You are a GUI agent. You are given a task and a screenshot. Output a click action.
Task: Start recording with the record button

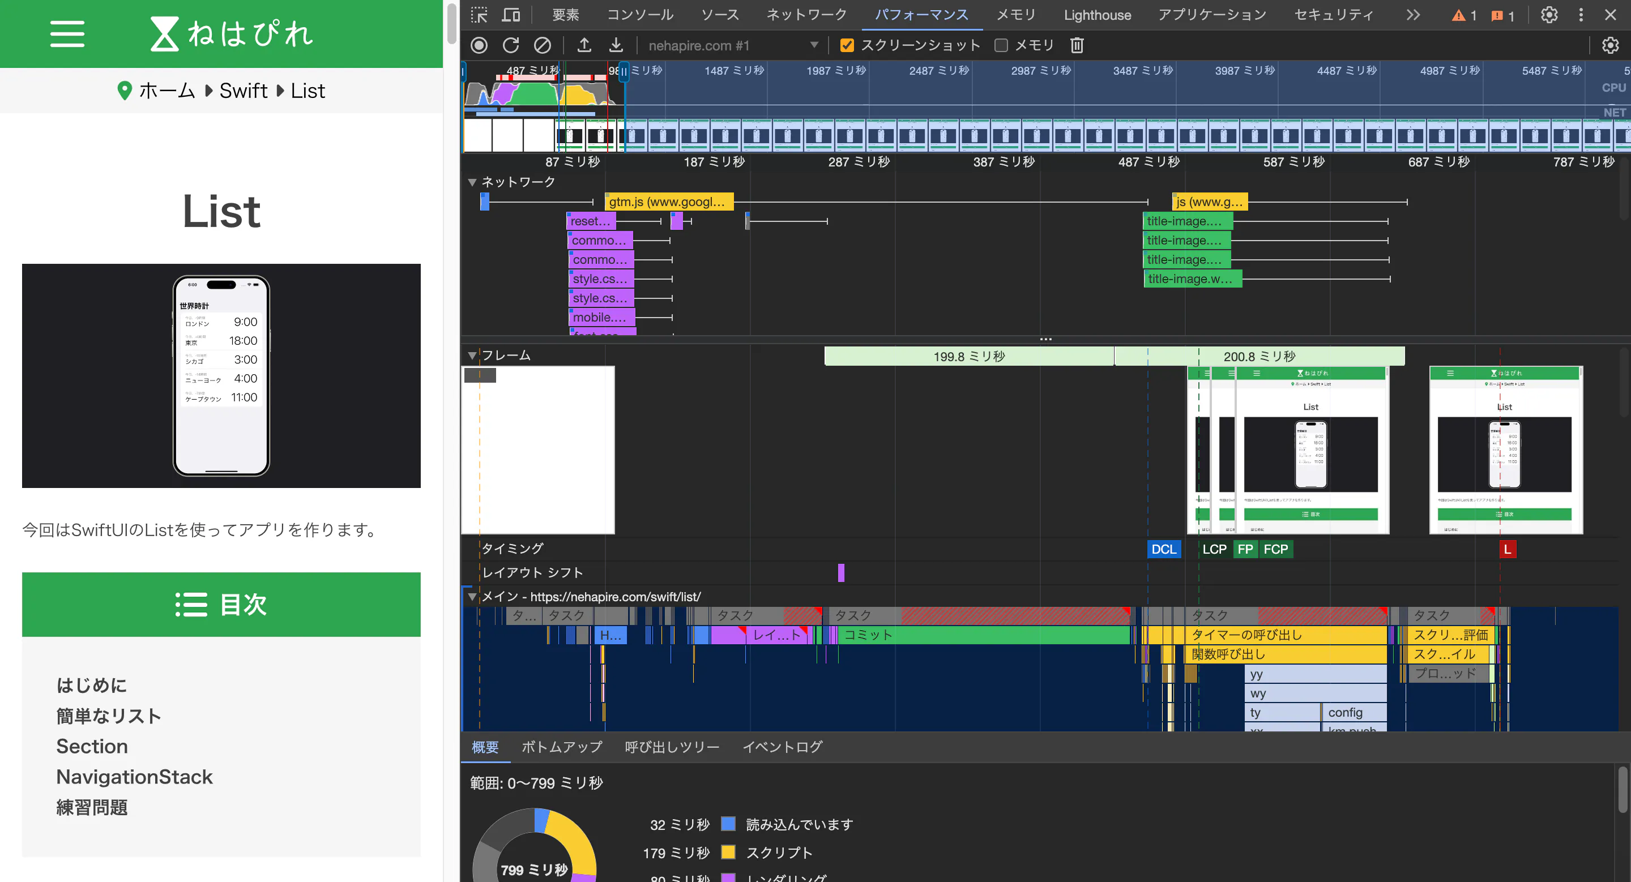point(479,45)
